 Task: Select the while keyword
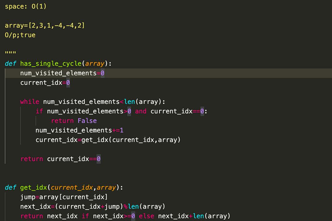30,102
